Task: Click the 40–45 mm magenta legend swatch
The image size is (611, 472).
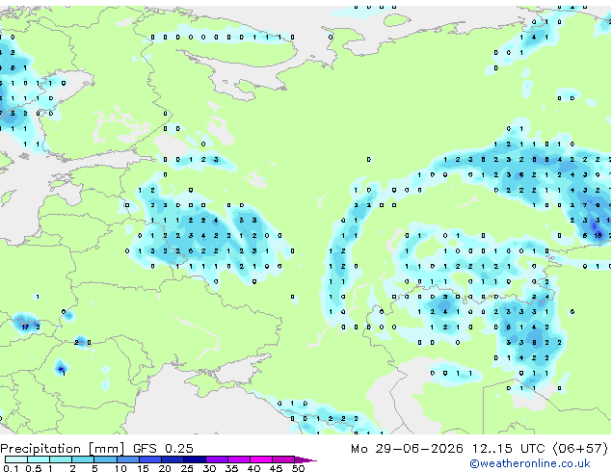Action: pyautogui.click(x=261, y=459)
